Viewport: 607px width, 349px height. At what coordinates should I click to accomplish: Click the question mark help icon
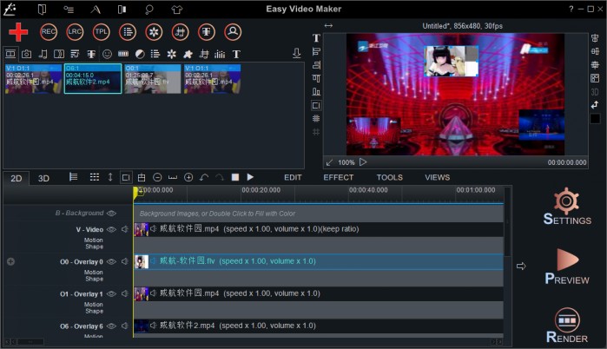click(x=571, y=9)
